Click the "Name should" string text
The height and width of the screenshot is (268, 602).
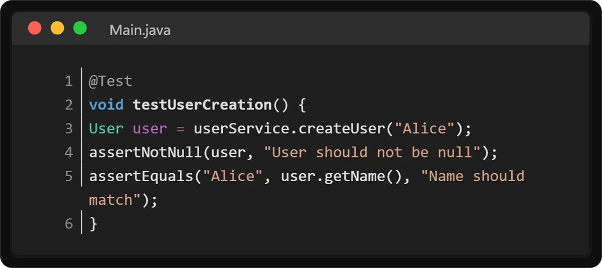coord(472,176)
